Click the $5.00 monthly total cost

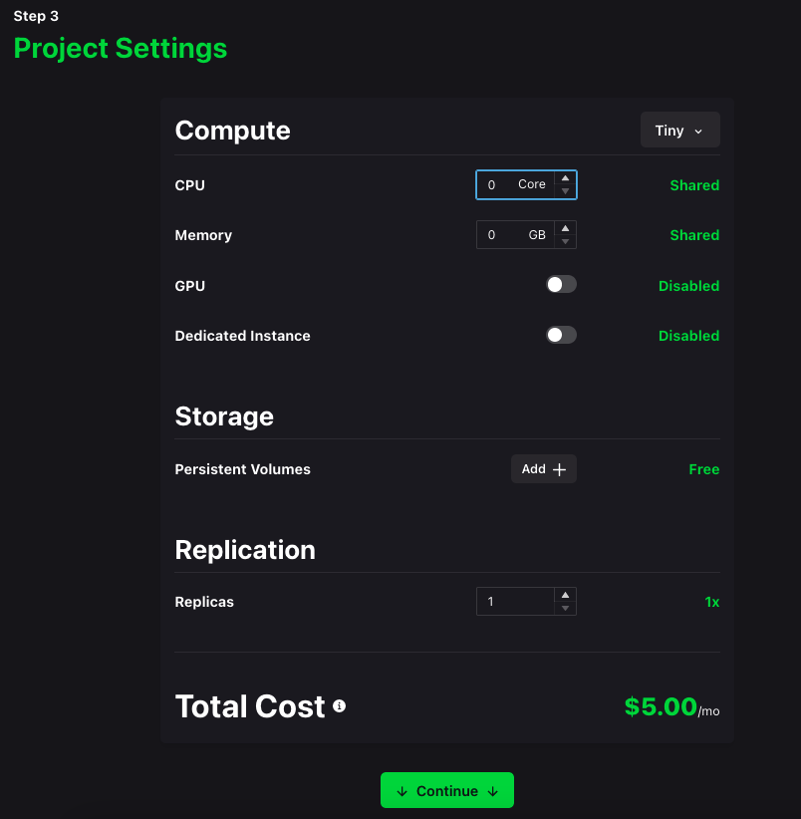(x=661, y=706)
